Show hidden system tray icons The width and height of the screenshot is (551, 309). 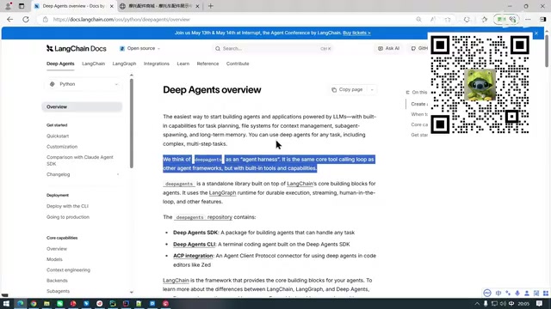[x=477, y=304]
